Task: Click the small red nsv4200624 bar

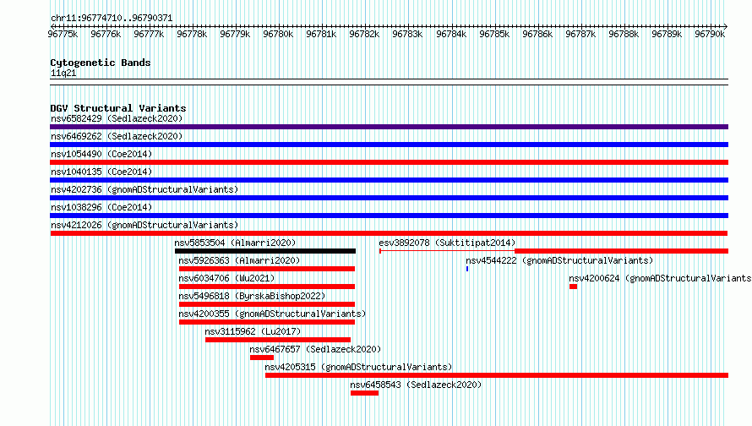Action: click(573, 287)
